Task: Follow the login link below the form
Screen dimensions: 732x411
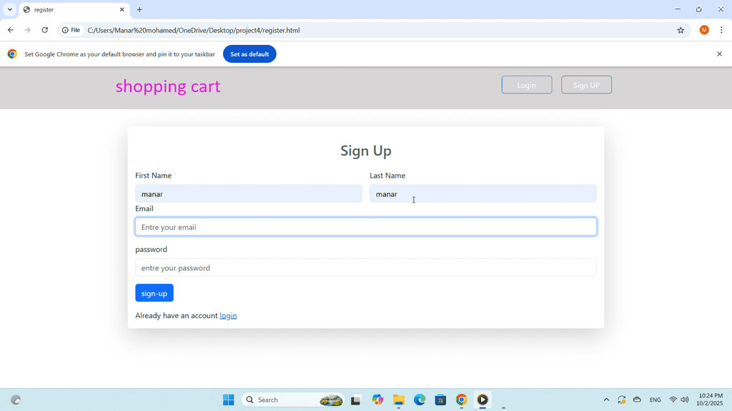Action: click(x=228, y=315)
